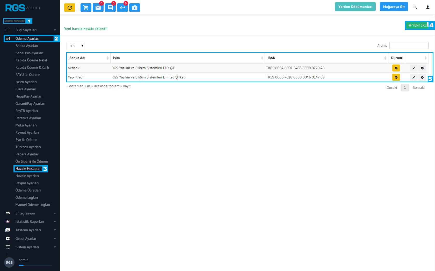Open the mail envelope notifications icon
Image resolution: width=435 pixels, height=271 pixels.
click(x=98, y=8)
